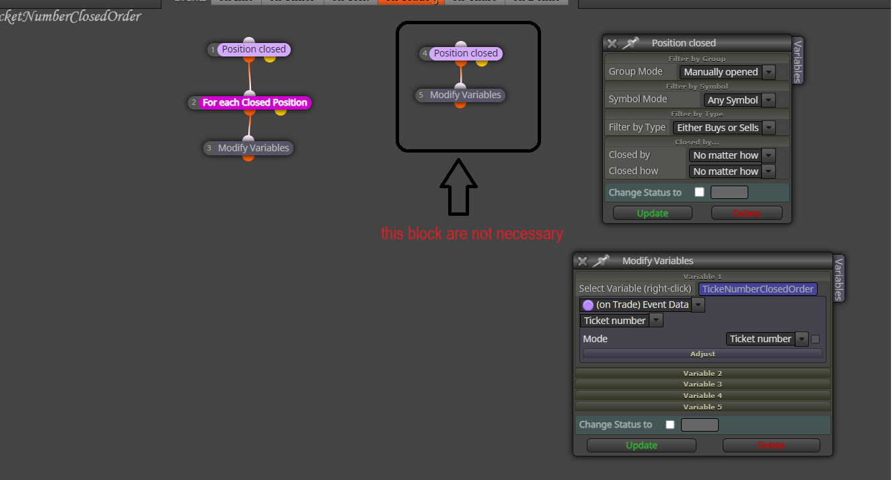
Task: Select the For each Closed Position block
Action: point(254,103)
